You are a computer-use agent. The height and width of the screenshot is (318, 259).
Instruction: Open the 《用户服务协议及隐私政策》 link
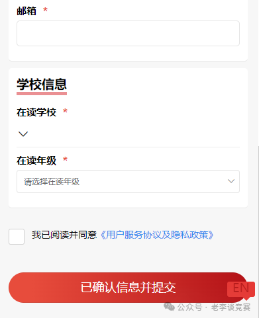coord(157,235)
